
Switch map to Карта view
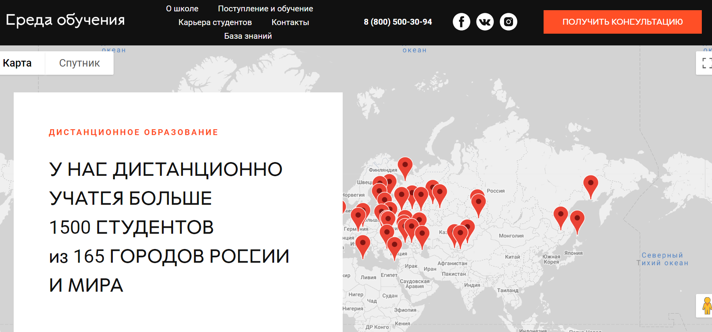coord(22,63)
